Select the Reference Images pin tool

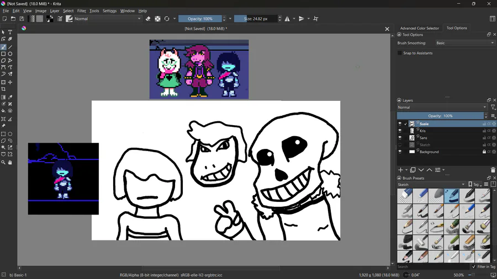click(x=3, y=126)
